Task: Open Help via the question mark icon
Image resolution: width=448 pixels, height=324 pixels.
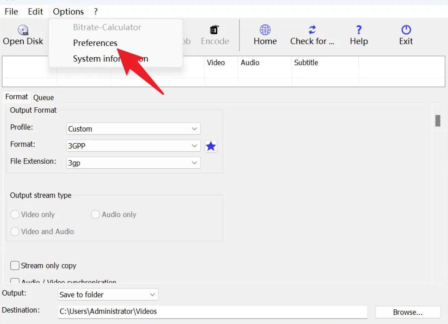Action: click(359, 30)
